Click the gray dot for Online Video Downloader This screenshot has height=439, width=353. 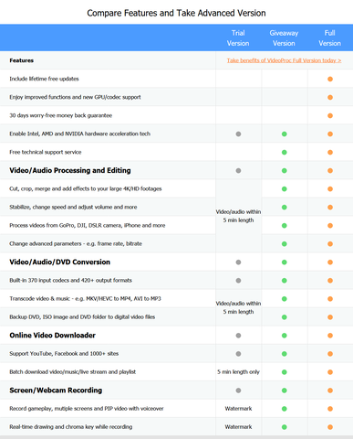tap(238, 336)
